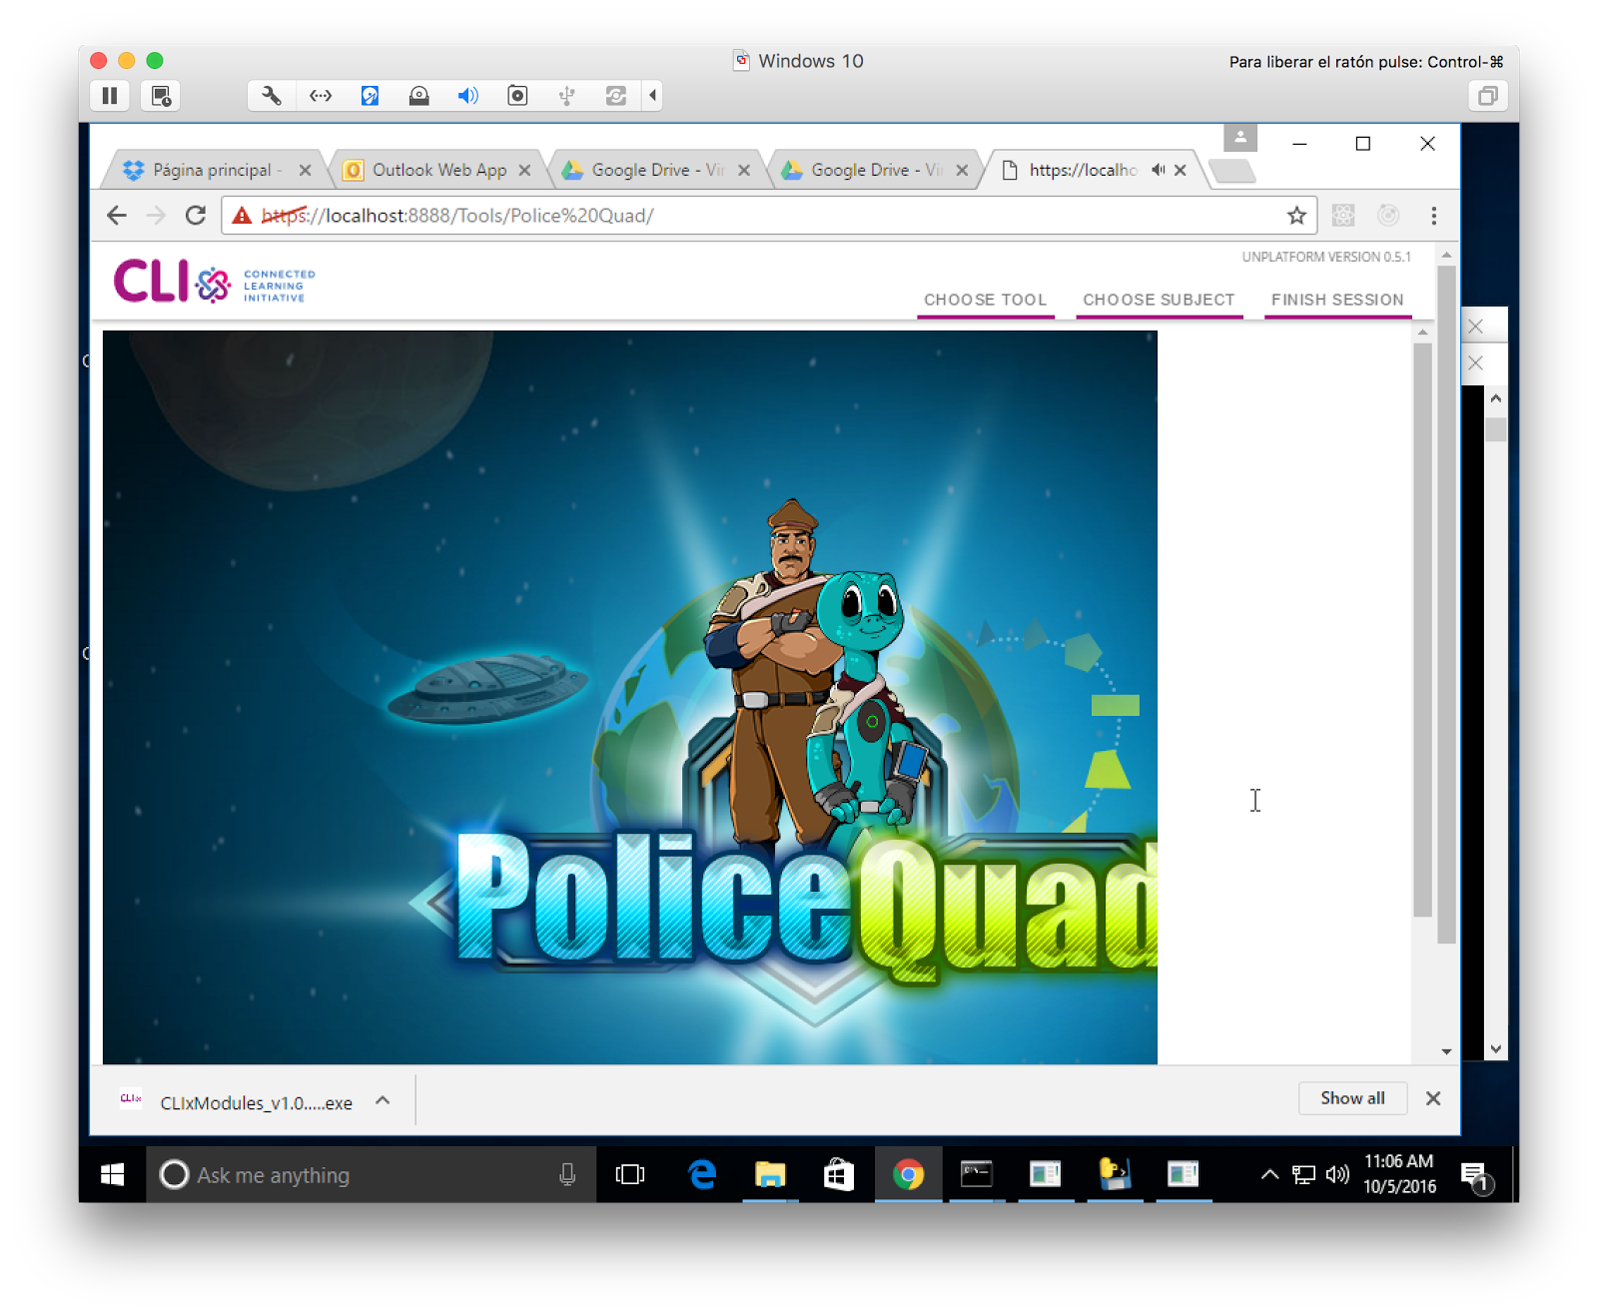Click the localhost URL address bar
The image size is (1598, 1315).
tap(768, 216)
